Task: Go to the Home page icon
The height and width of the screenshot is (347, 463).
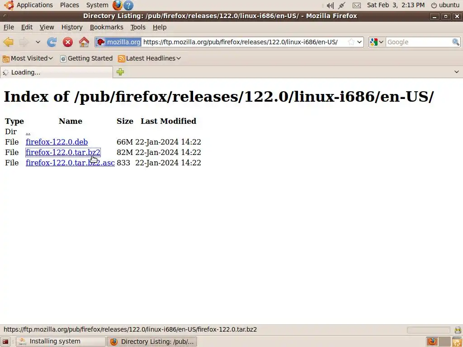Action: (x=84, y=42)
